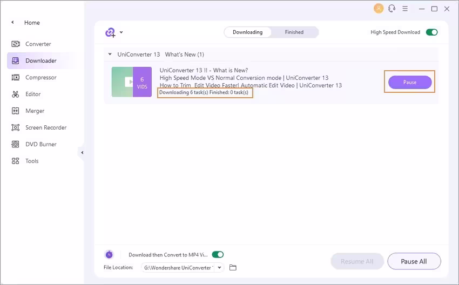The image size is (459, 285).
Task: Open the scheduler timer icon
Action: [109, 255]
